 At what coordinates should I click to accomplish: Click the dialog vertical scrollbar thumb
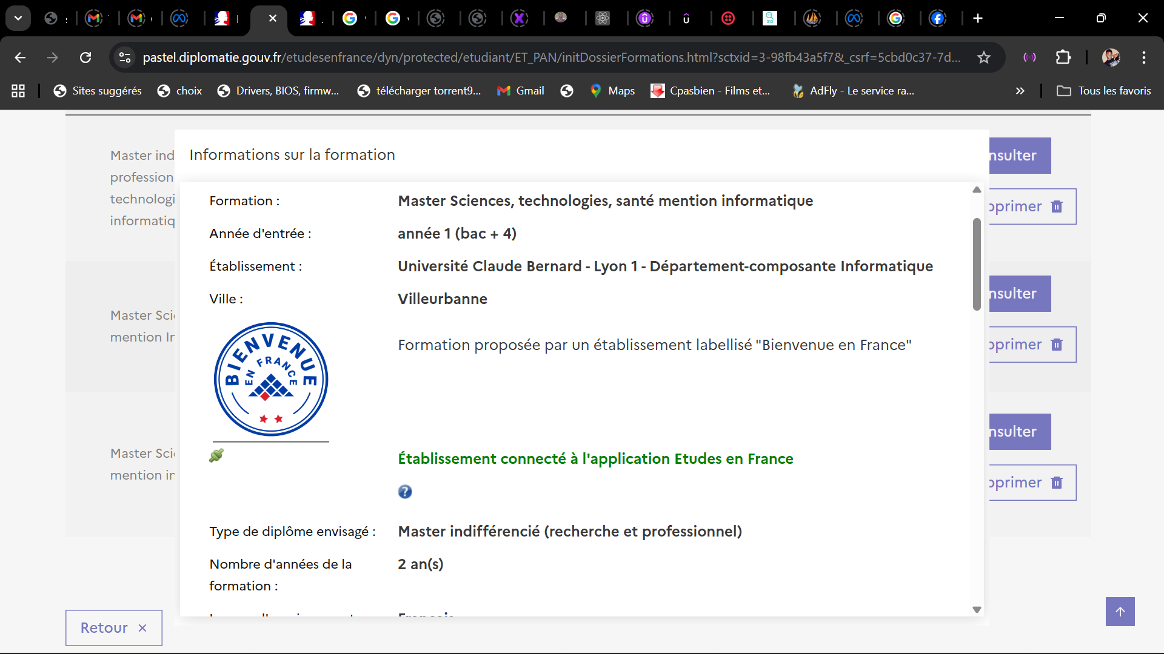977,265
